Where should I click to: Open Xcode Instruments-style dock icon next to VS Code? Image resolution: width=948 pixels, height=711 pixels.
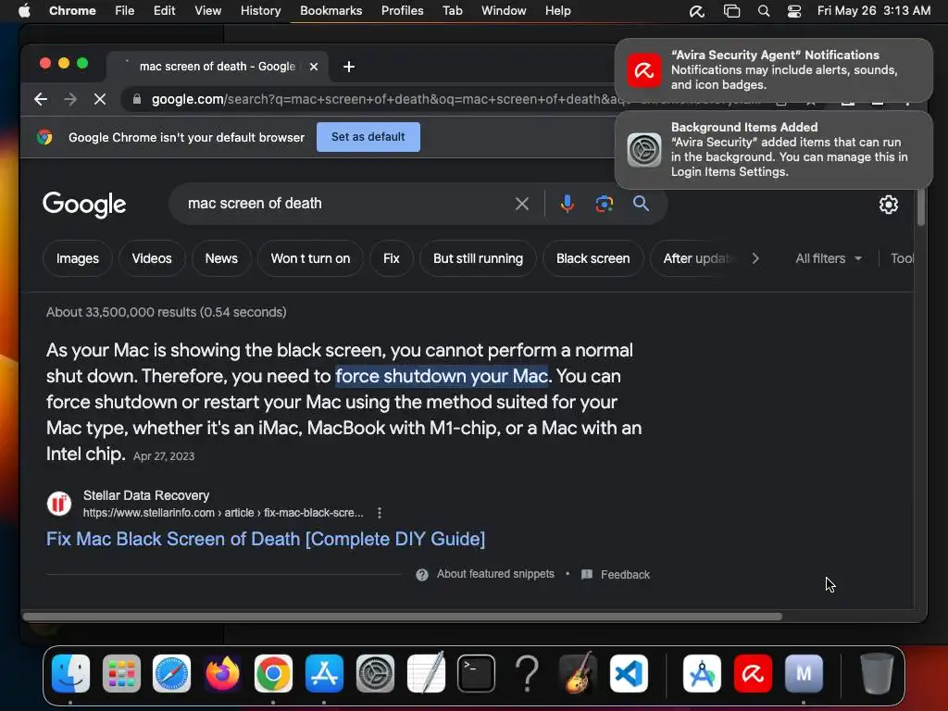tap(702, 673)
